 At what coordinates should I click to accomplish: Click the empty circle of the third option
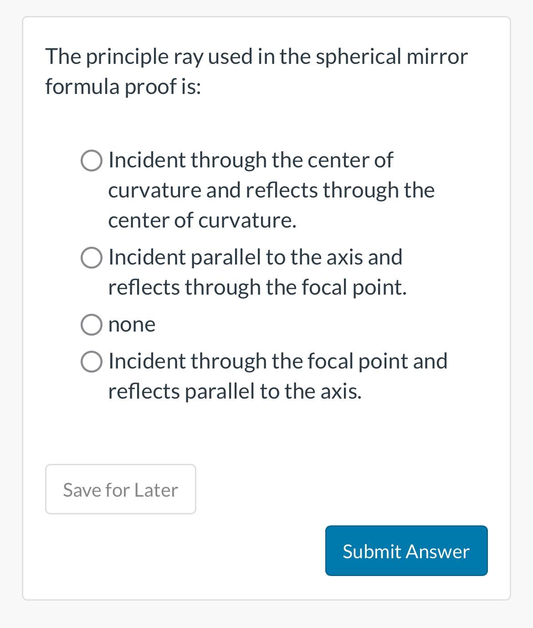[x=92, y=325]
